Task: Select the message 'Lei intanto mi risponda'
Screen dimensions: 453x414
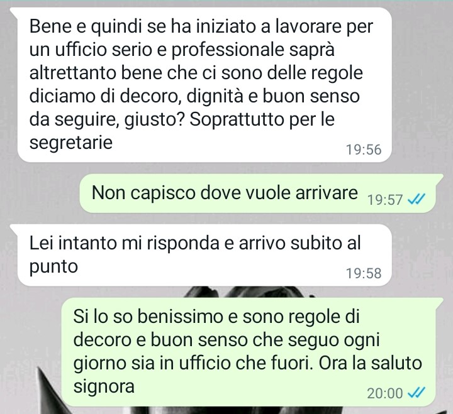Action: 204,255
